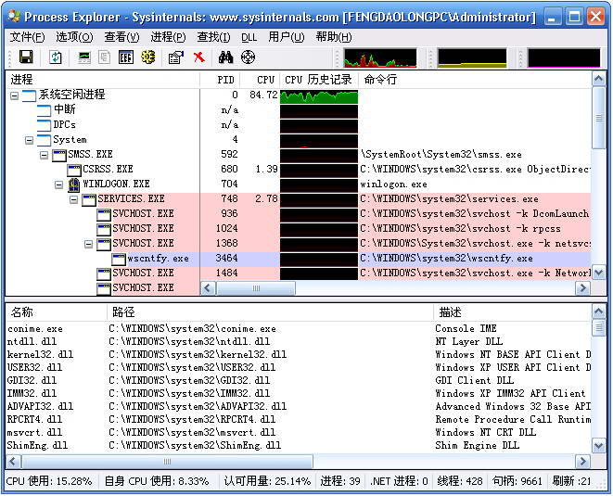Click the SMSS.EXE process icon
The image size is (613, 496).
point(59,155)
